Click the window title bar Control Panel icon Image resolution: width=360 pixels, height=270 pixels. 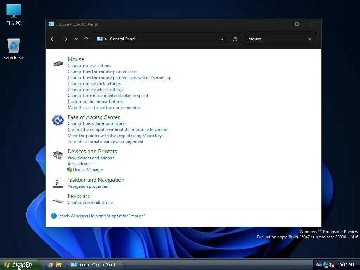[51, 24]
